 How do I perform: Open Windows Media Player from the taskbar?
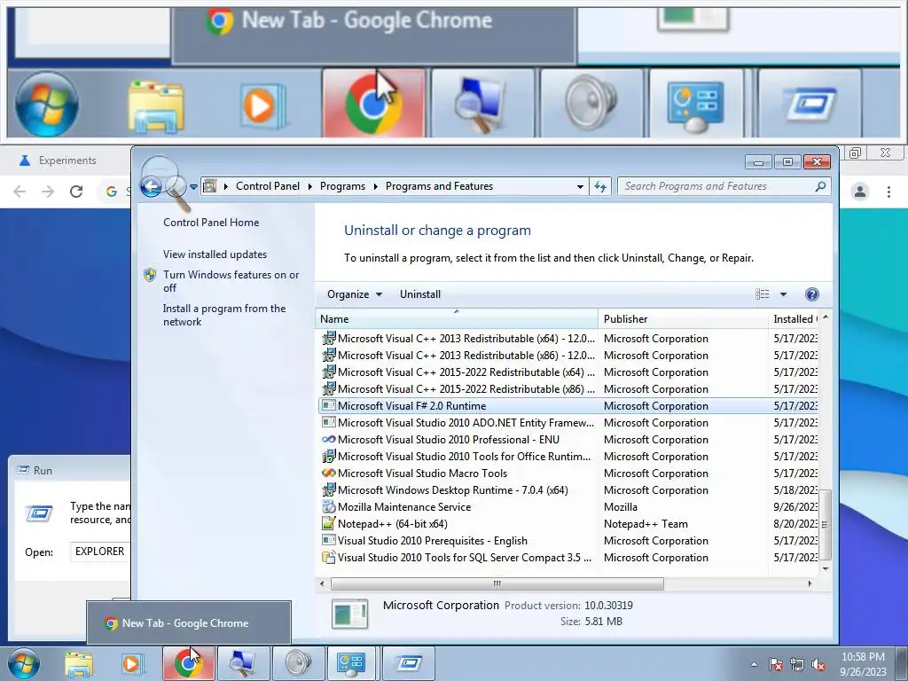(131, 663)
